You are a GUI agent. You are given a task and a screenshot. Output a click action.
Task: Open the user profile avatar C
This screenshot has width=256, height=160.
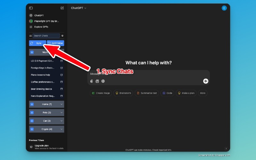[224, 8]
